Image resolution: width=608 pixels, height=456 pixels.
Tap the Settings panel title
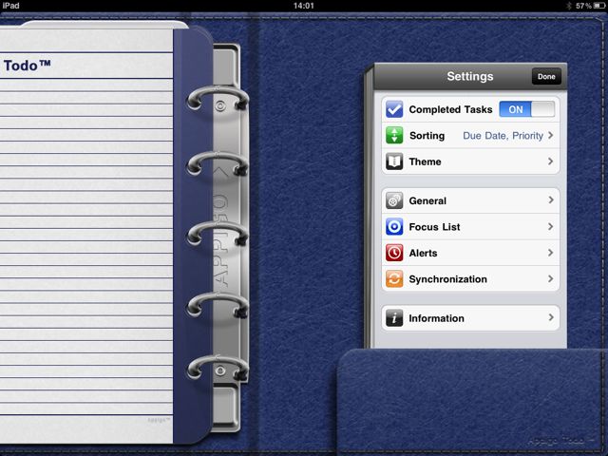[470, 76]
